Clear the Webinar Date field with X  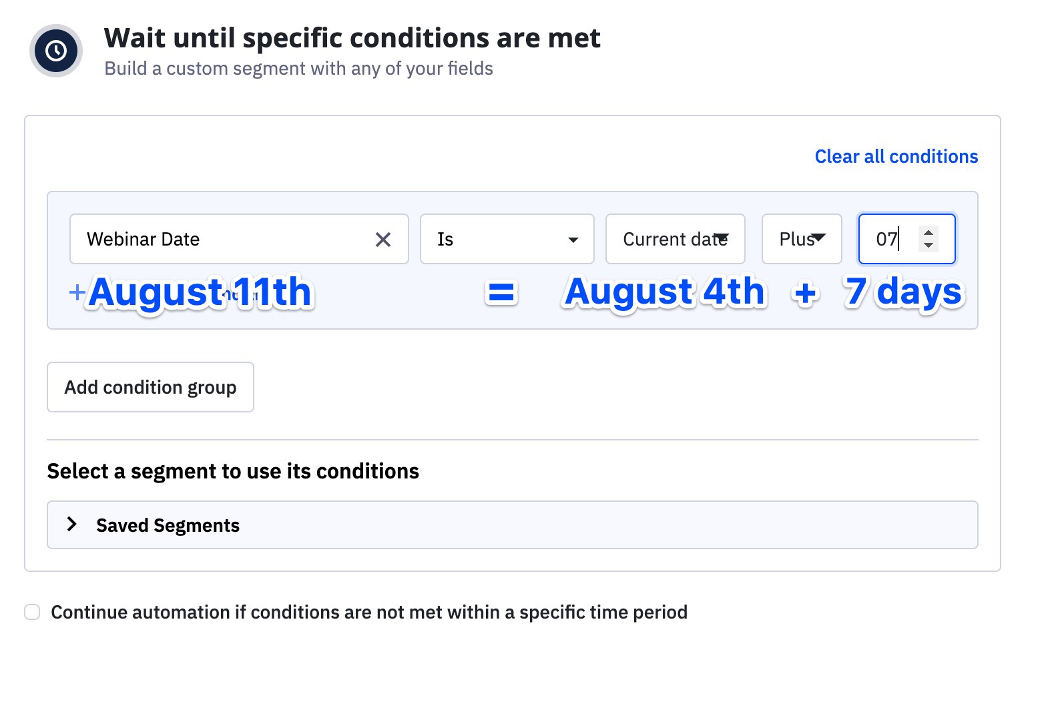383,240
